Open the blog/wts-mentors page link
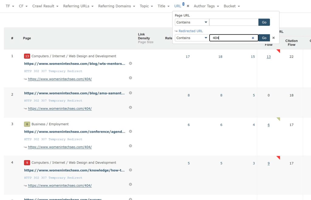This screenshot has width=311, height=200. point(75,64)
